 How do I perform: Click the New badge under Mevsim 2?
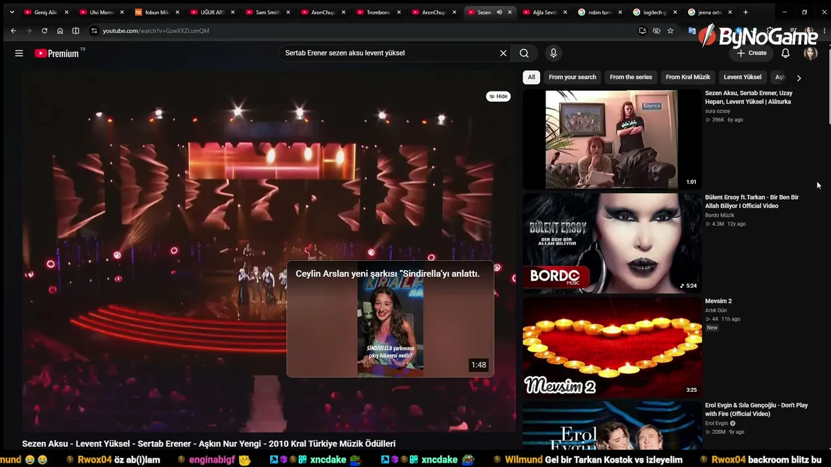[x=712, y=328]
